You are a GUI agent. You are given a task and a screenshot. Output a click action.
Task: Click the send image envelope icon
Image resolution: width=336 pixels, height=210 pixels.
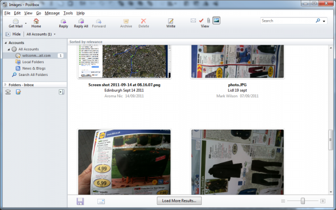click(101, 201)
